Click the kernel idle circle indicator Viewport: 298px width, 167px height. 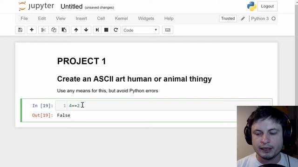[x=273, y=19]
